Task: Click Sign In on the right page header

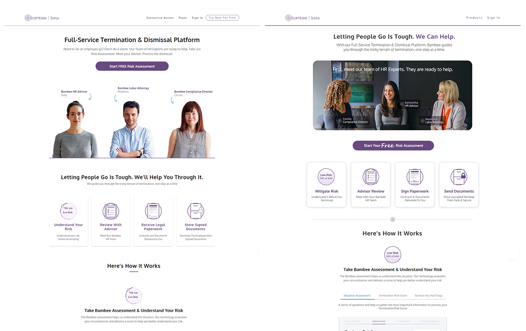Action: (x=493, y=18)
